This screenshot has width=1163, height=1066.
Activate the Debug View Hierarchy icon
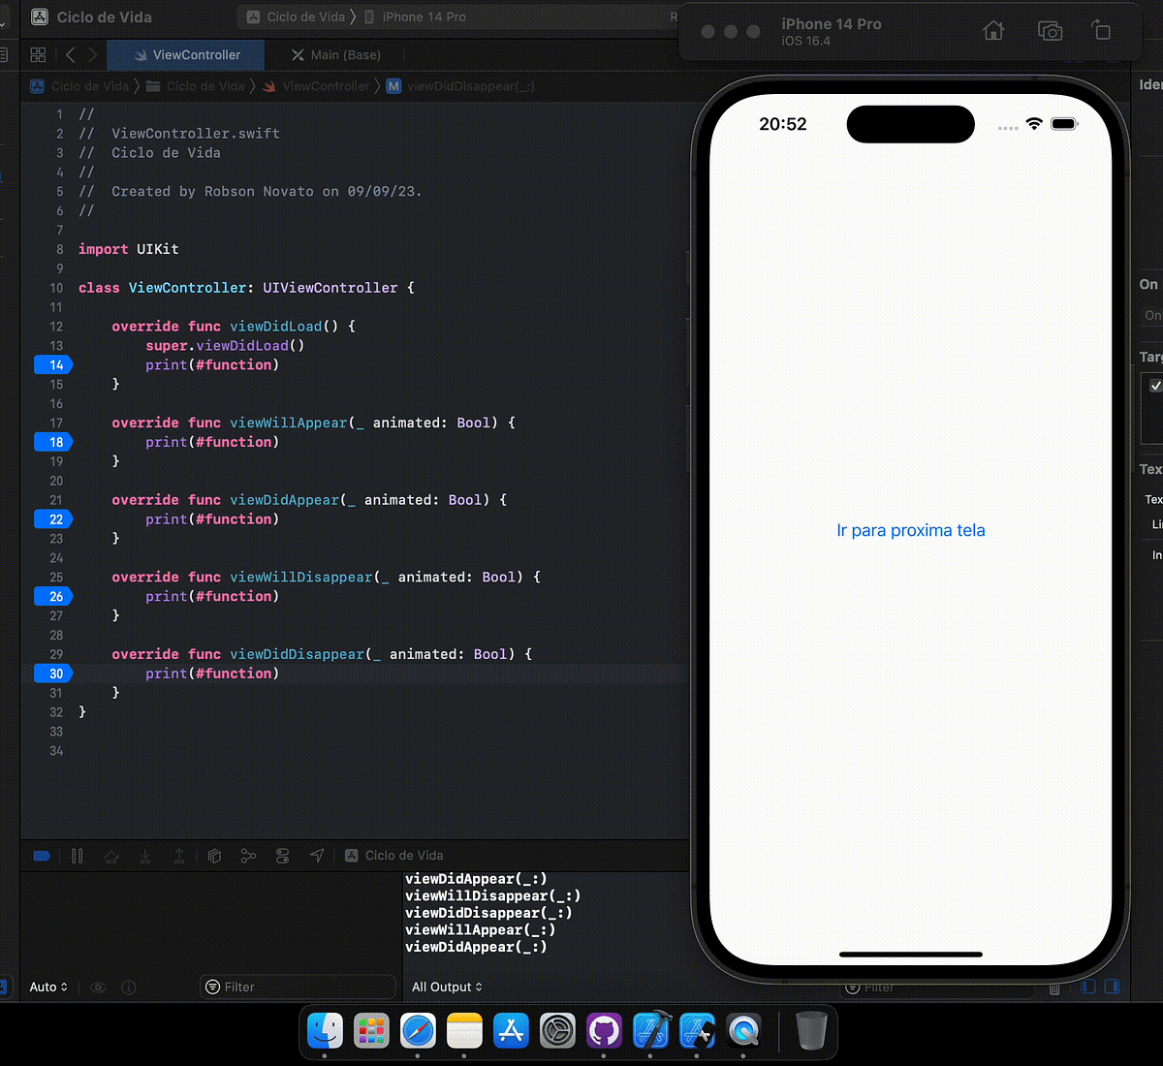click(x=214, y=856)
